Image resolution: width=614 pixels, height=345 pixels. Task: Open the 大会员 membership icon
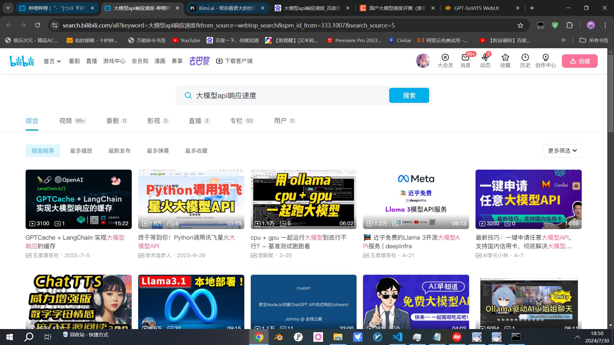pos(445,61)
